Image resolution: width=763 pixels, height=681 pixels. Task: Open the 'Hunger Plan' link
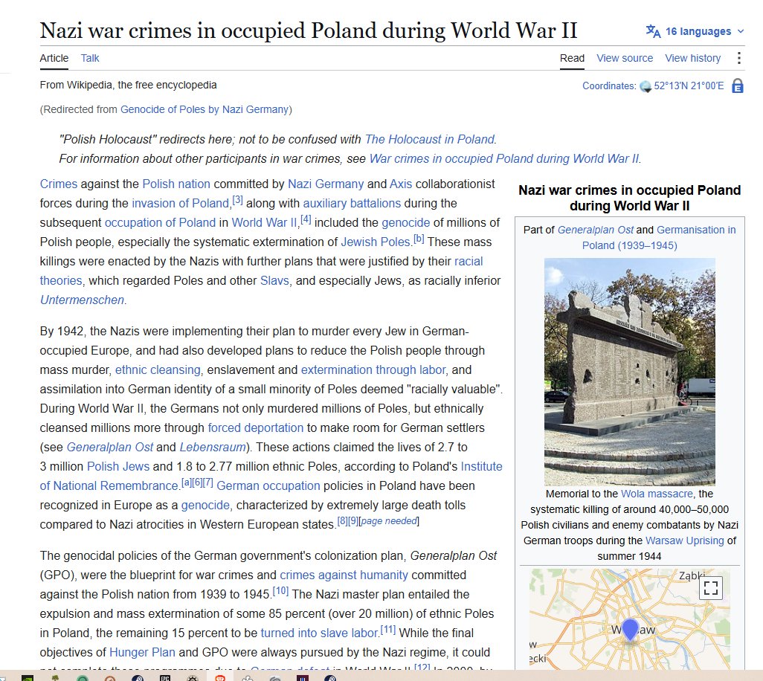[x=142, y=652]
